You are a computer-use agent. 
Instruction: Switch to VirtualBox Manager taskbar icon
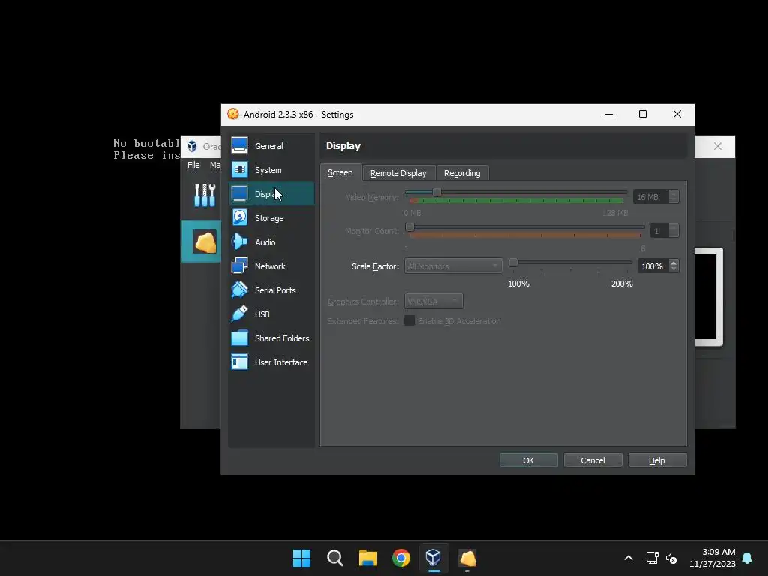click(433, 558)
